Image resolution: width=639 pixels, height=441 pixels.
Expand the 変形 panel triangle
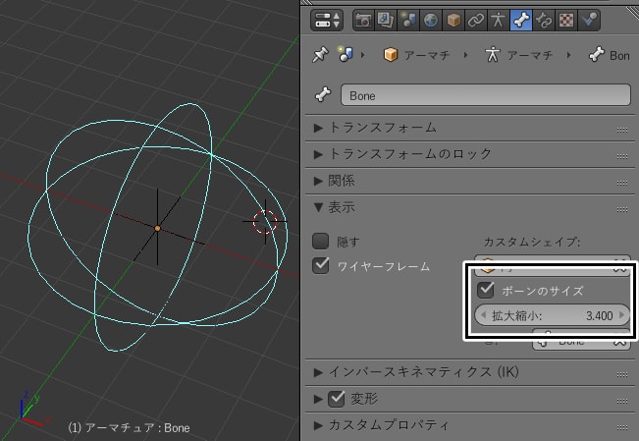(x=318, y=399)
